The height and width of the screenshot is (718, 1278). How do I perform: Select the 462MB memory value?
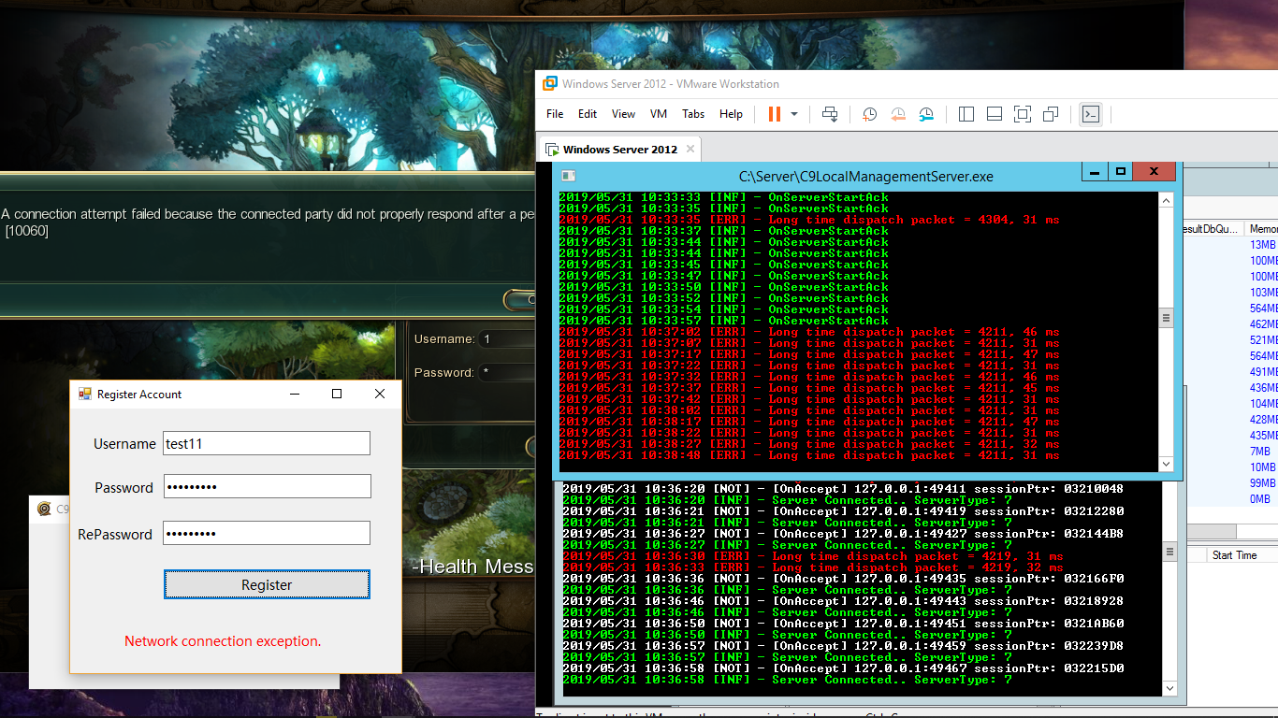1263,324
